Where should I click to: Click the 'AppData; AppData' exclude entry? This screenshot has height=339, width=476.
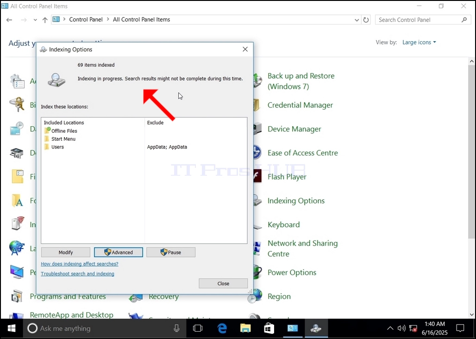pyautogui.click(x=167, y=147)
